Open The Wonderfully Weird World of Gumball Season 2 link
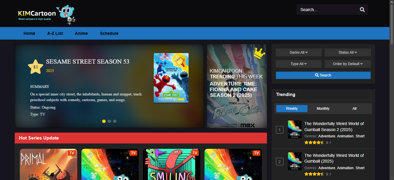394x180 pixels. coord(334,127)
